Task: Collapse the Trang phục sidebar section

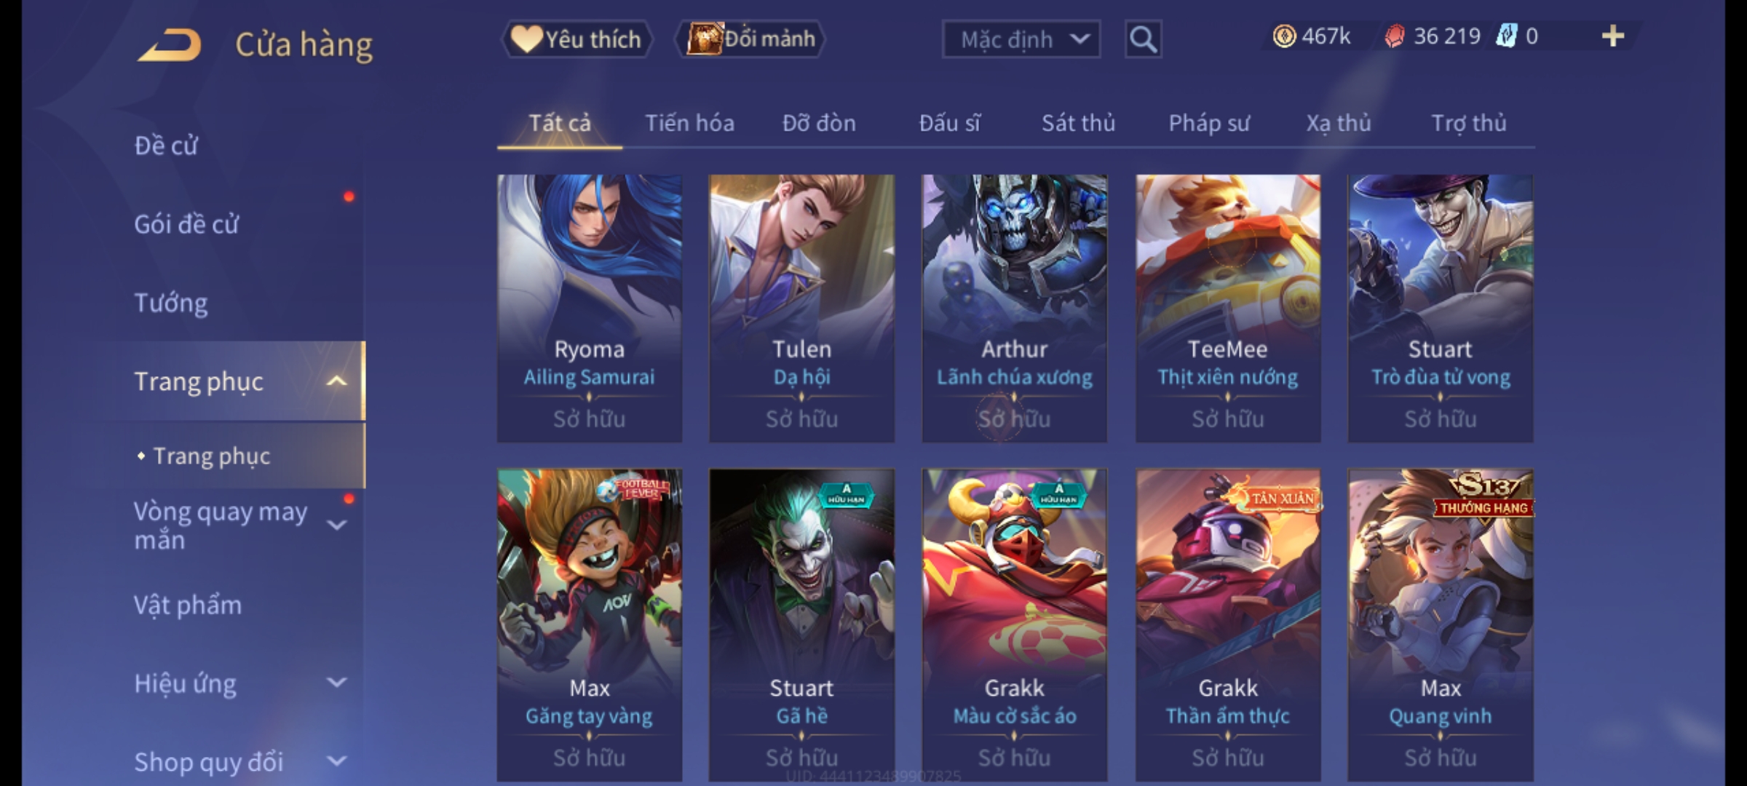Action: tap(336, 381)
